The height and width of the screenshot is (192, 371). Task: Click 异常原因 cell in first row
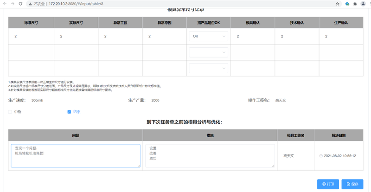[165, 36]
